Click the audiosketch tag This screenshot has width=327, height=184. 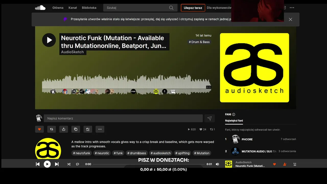(161, 153)
